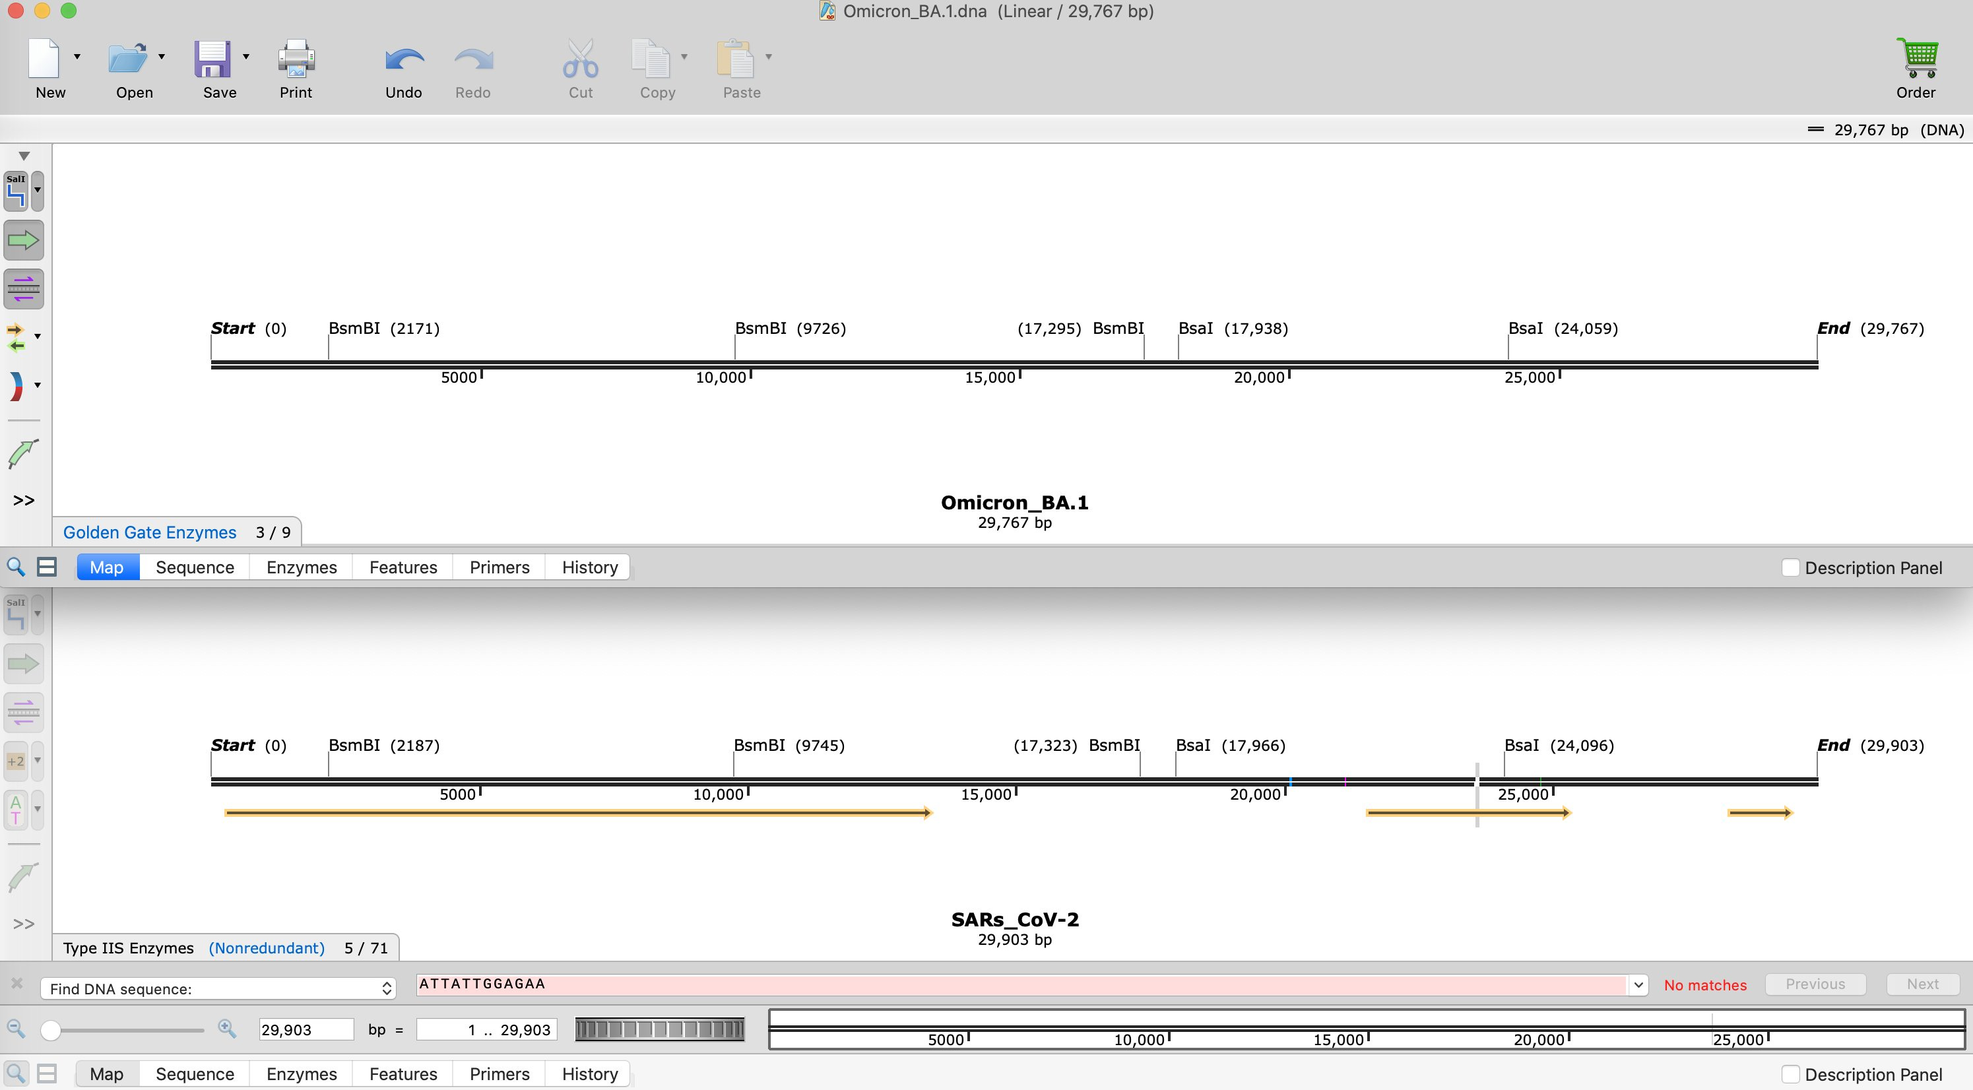This screenshot has height=1090, width=1973.
Task: Toggle show primers icon in upper side toolbar
Action: [x=24, y=289]
